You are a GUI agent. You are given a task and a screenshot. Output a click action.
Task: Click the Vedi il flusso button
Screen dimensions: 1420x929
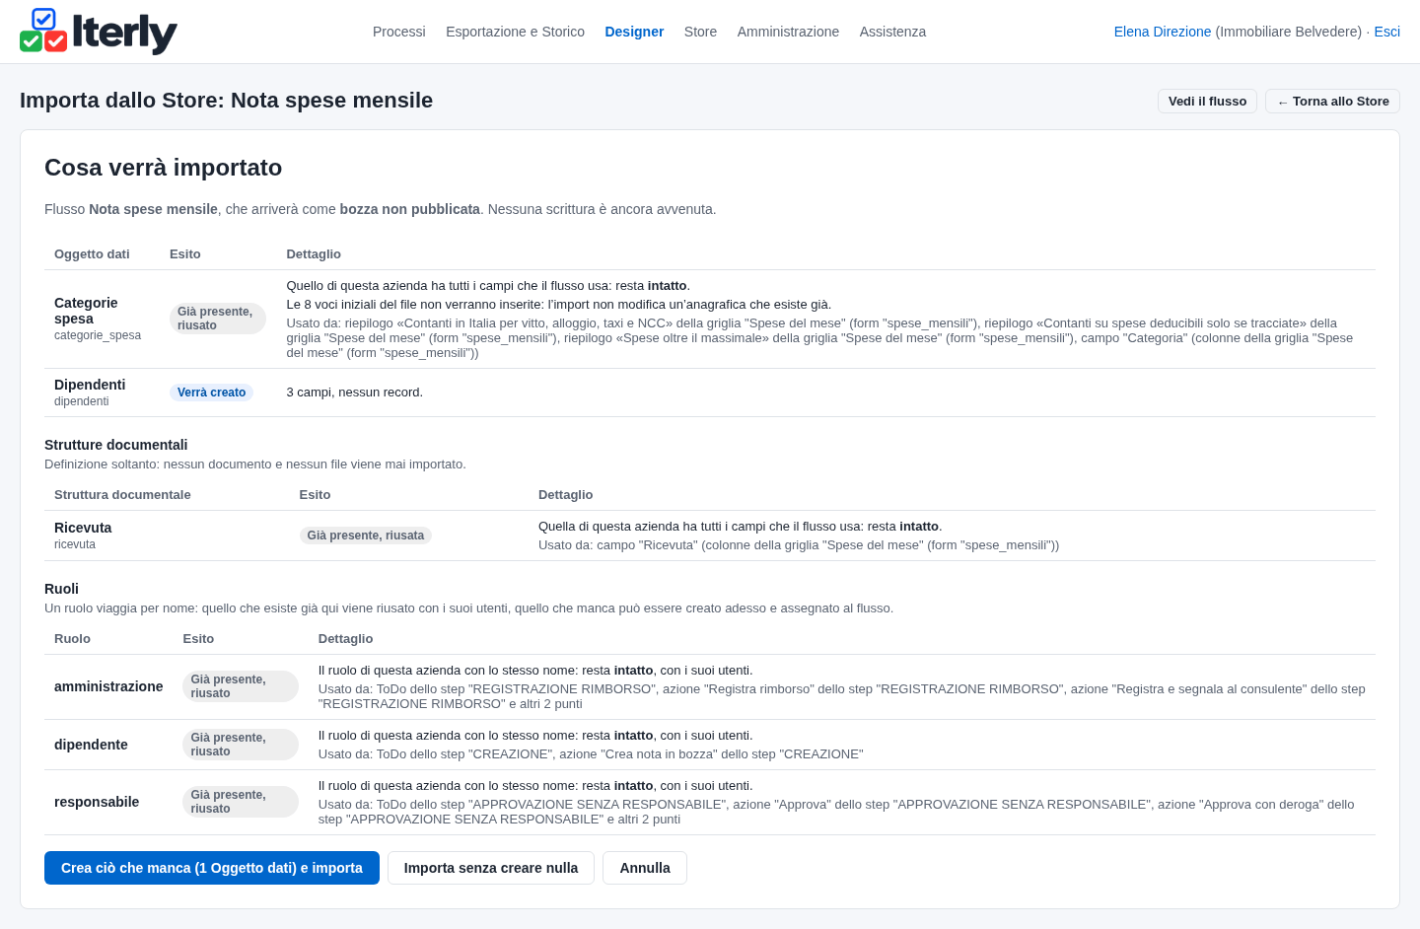[1207, 102]
